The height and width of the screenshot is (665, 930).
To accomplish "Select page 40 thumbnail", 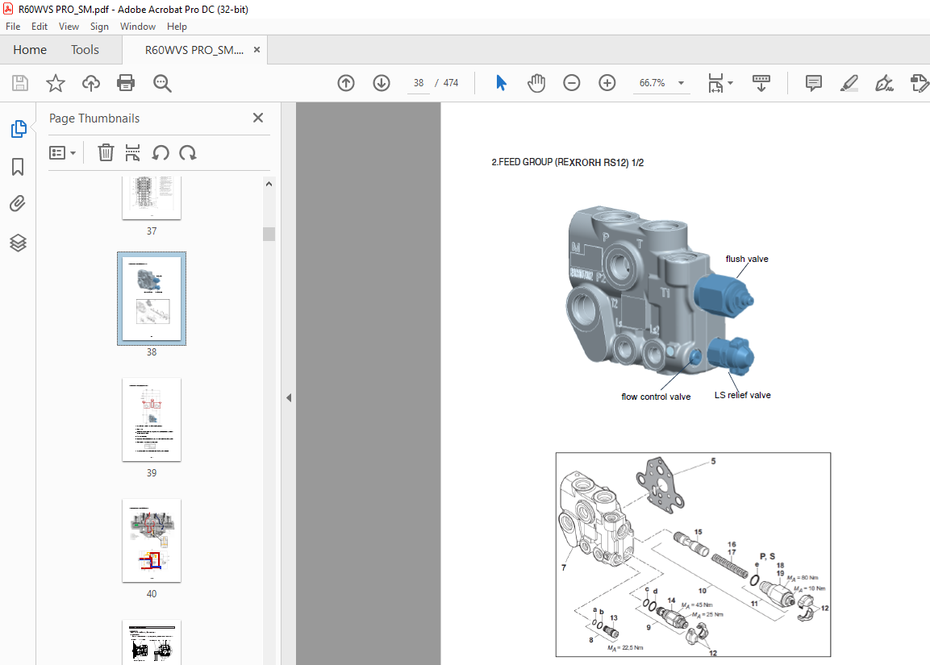I will (x=152, y=541).
